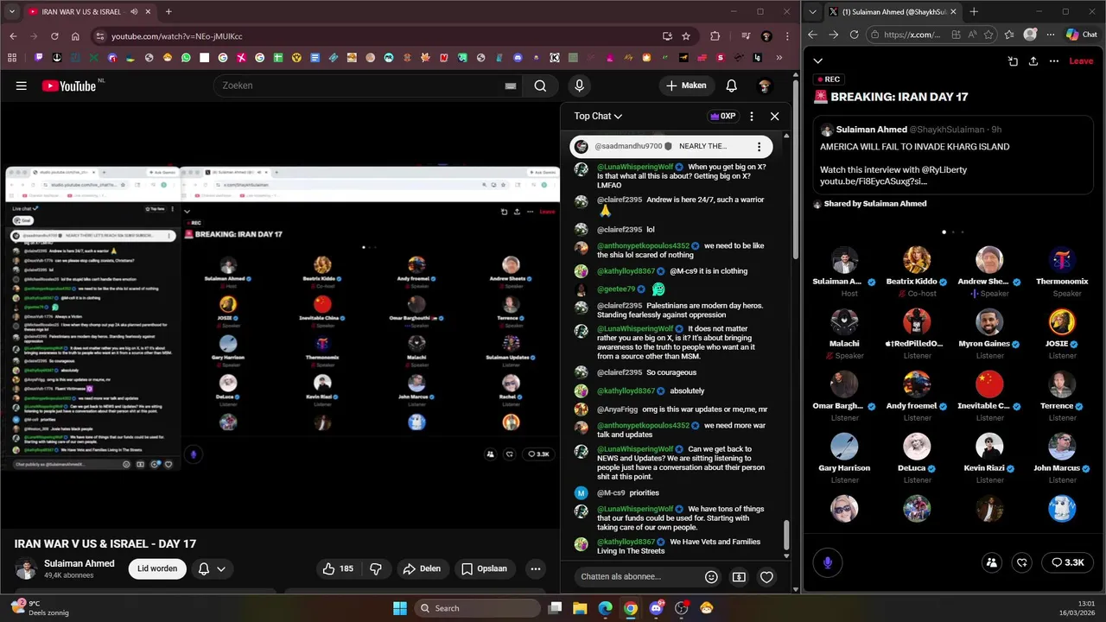1106x622 pixels.
Task: Open live chat options three-dot menu
Action: 751,116
